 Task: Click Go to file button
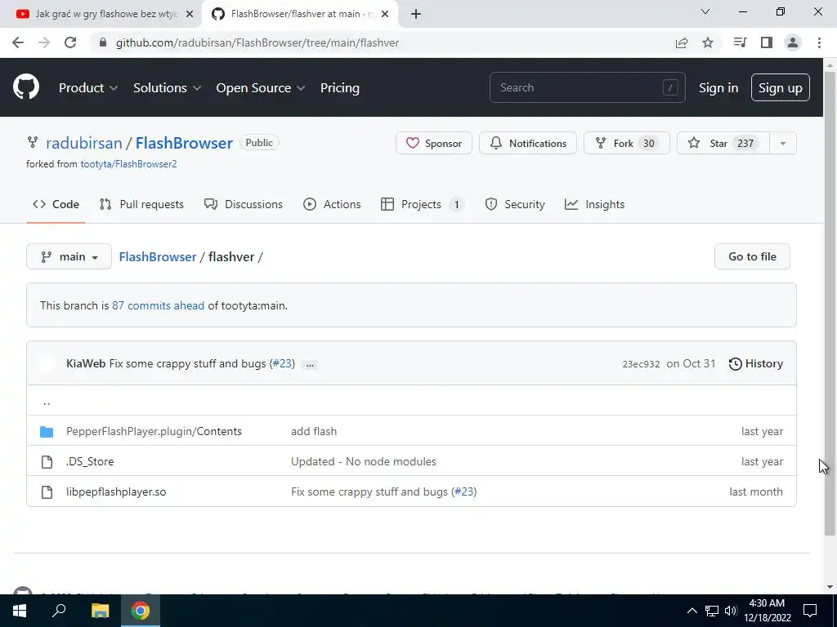tap(752, 256)
